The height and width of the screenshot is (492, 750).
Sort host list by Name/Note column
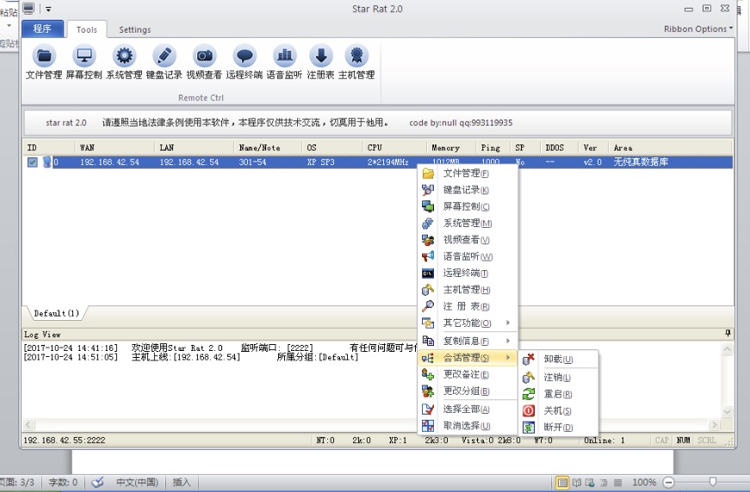click(x=268, y=148)
